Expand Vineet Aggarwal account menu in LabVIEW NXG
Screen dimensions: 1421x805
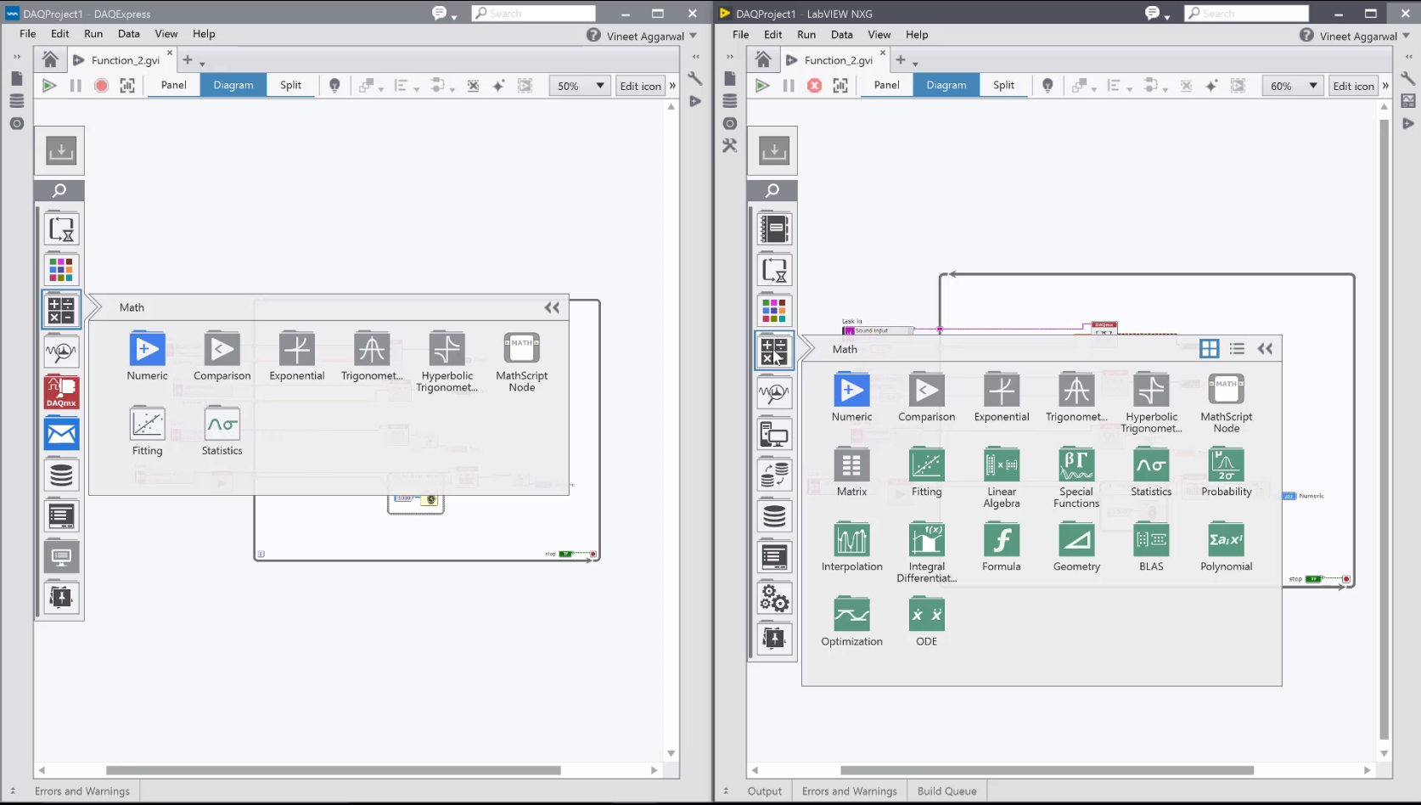(x=1406, y=36)
